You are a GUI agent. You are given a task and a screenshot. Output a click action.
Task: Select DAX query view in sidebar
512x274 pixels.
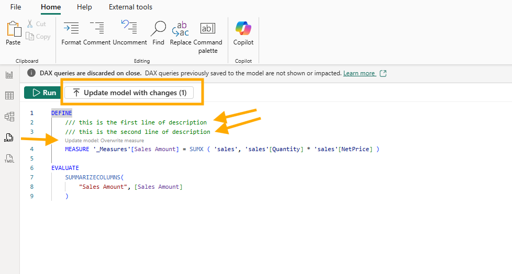[x=9, y=138]
